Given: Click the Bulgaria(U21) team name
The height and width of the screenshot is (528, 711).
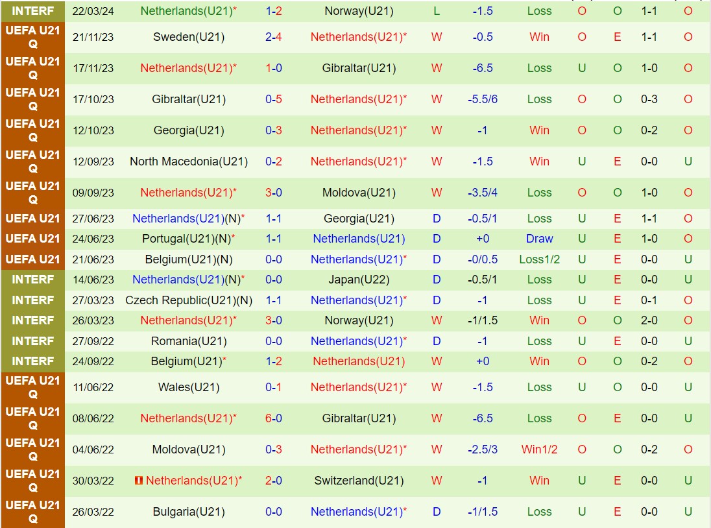Looking at the screenshot, I should point(189,512).
